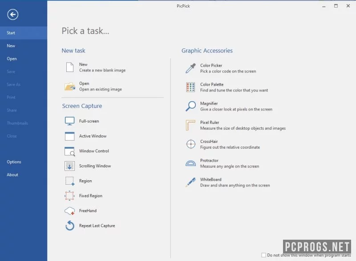Click the 'Window Control' label
This screenshot has width=356, height=261.
click(94, 151)
